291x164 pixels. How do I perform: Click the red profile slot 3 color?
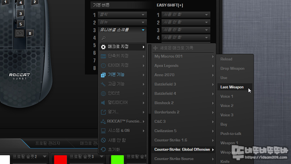point(60,159)
